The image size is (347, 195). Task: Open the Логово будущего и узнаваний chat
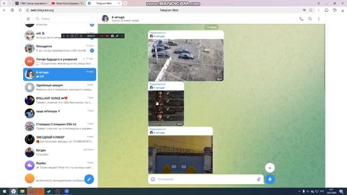click(60, 61)
